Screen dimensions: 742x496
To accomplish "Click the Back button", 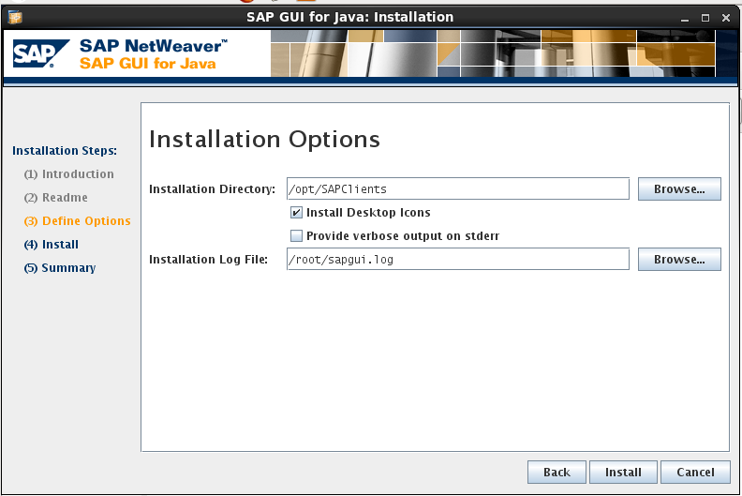I will tap(556, 472).
